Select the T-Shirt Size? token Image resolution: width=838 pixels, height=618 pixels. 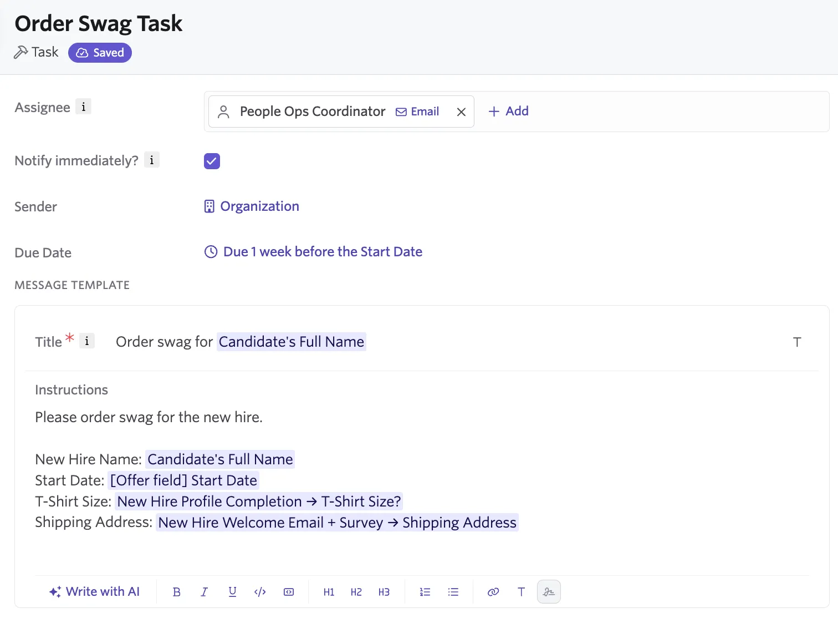tap(259, 502)
